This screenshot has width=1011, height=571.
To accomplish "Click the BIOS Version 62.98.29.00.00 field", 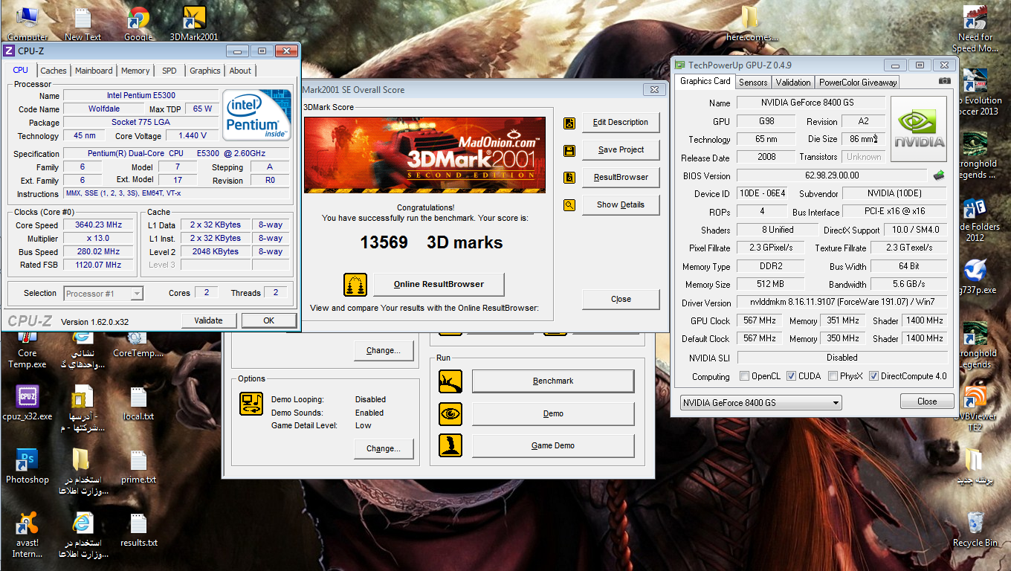I will (x=832, y=175).
